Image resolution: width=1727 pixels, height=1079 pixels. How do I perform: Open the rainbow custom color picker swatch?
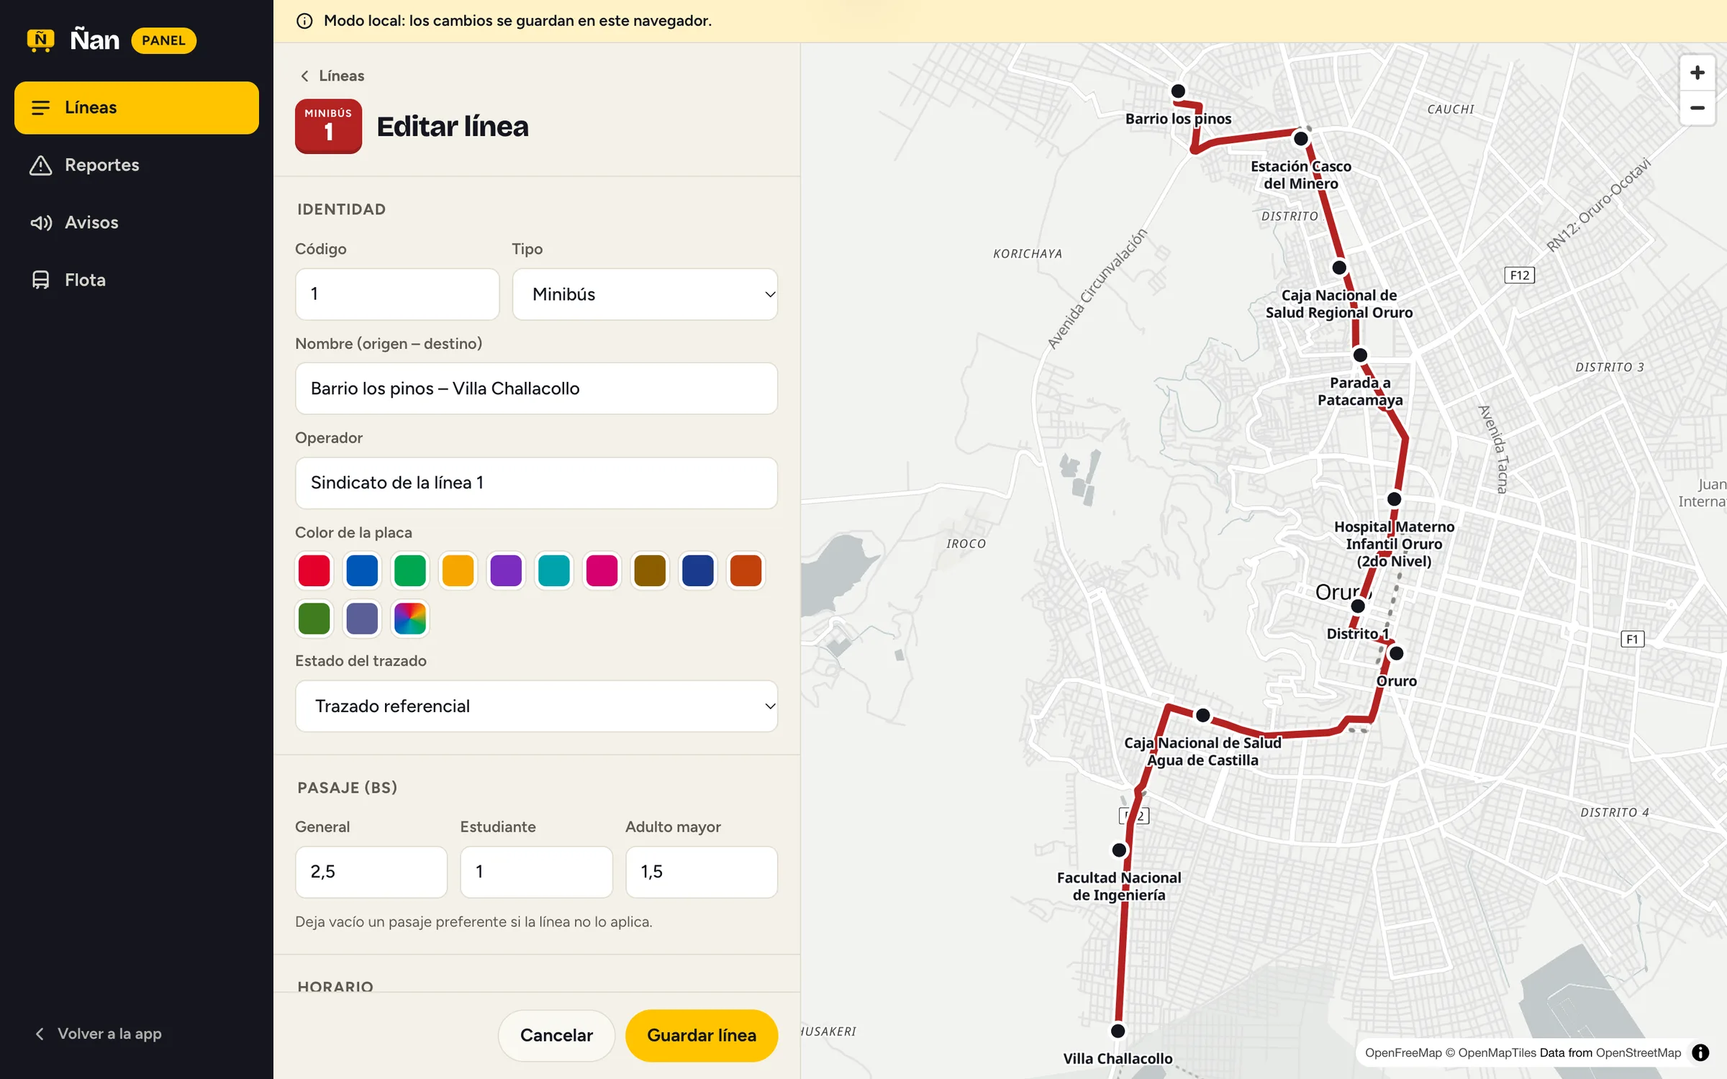point(410,619)
